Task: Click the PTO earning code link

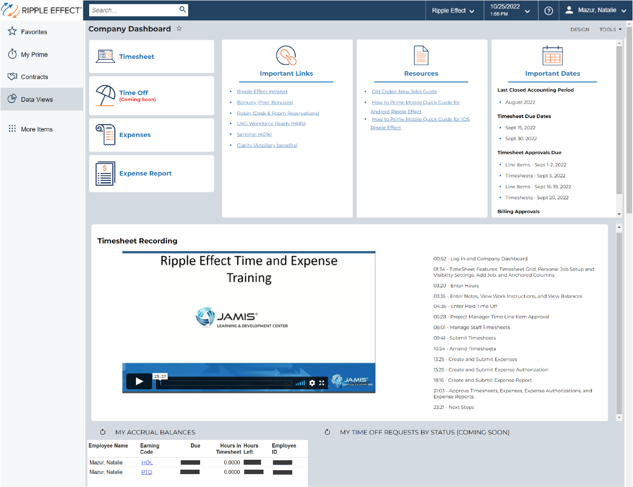Action: click(x=147, y=472)
